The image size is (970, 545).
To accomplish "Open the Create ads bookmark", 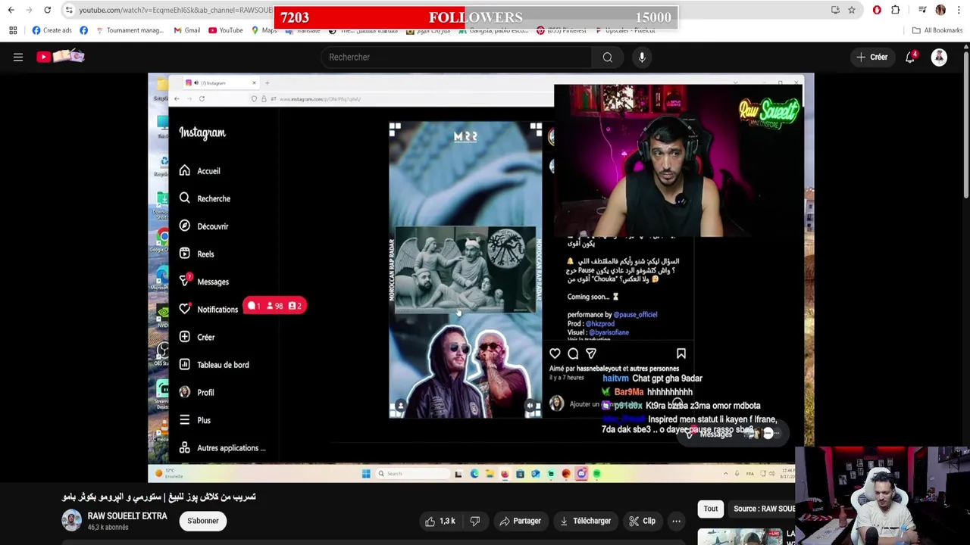I will [52, 30].
